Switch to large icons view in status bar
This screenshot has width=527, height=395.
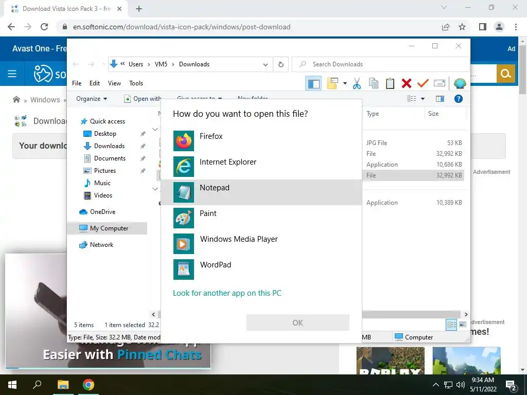pyautogui.click(x=463, y=325)
